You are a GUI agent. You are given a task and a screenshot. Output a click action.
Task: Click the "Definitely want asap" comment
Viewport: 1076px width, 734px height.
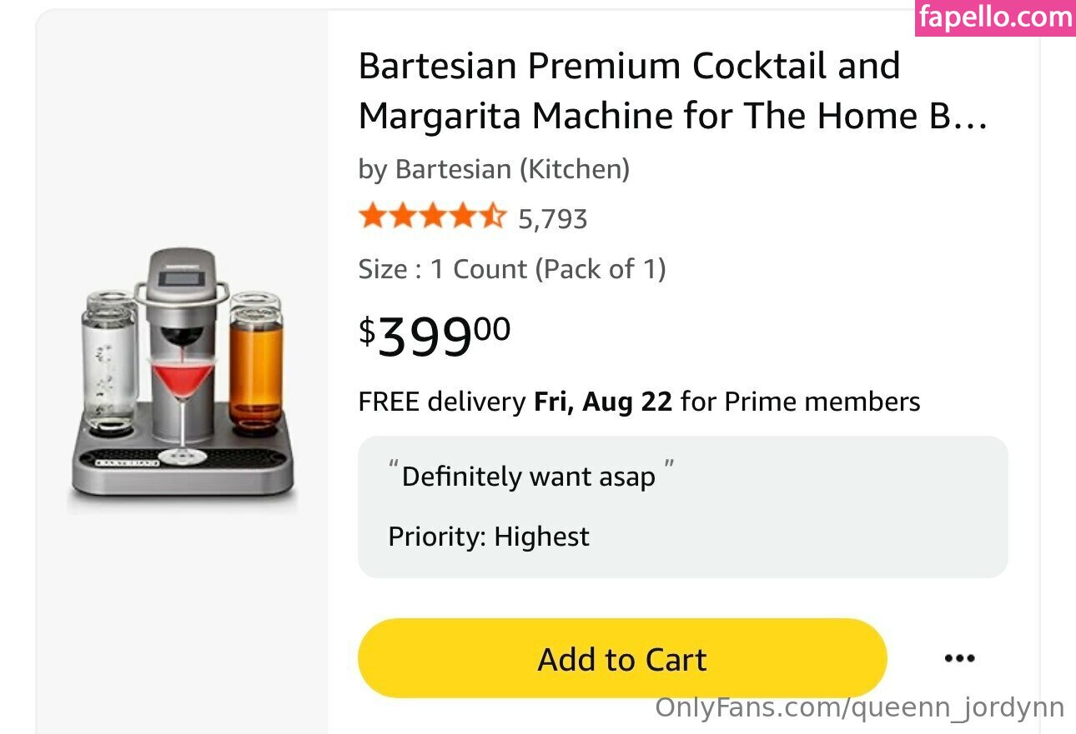pyautogui.click(x=529, y=477)
